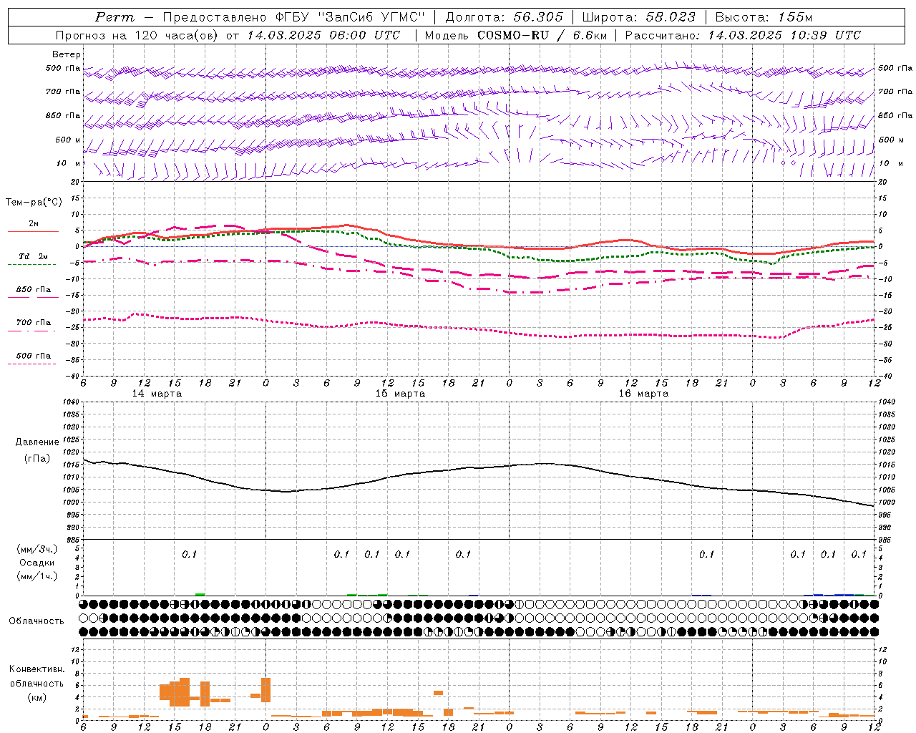Viewport: 916px width, 733px height.
Task: Click the "15 марта" date label
Action: coord(400,394)
